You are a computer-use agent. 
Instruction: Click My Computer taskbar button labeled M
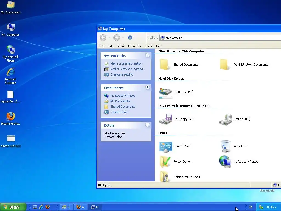coord(95,207)
